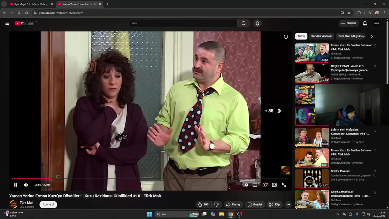Image resolution: width=389 pixels, height=219 pixels.
Task: Select the Türk Malı adlı yükleyen chip
Action: (x=352, y=36)
